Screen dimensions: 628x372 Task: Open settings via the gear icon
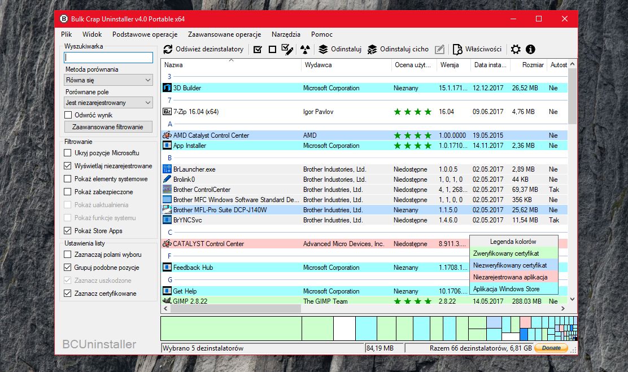[x=516, y=50]
